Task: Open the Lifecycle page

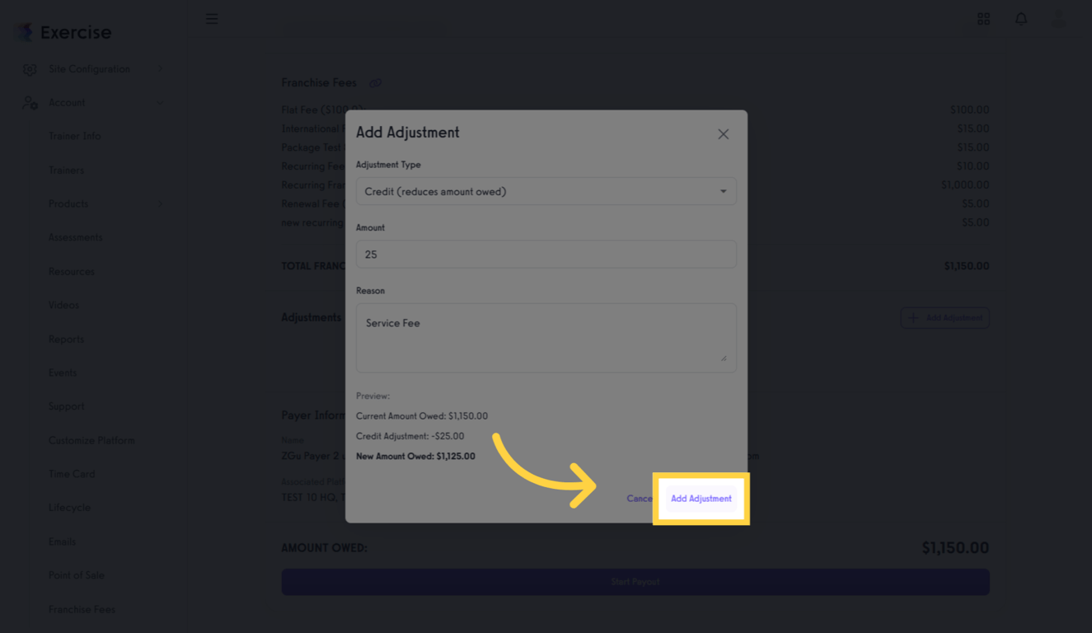Action: point(70,507)
